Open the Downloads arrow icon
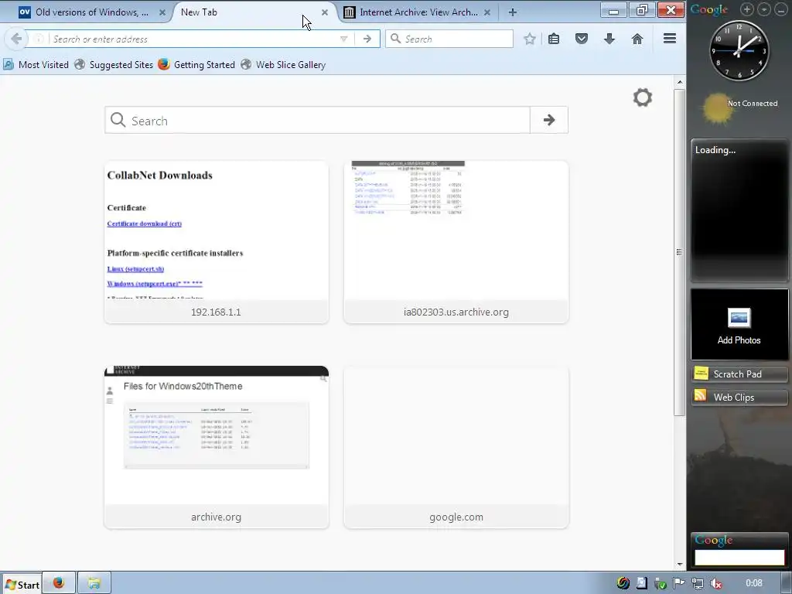The image size is (792, 594). tap(609, 39)
